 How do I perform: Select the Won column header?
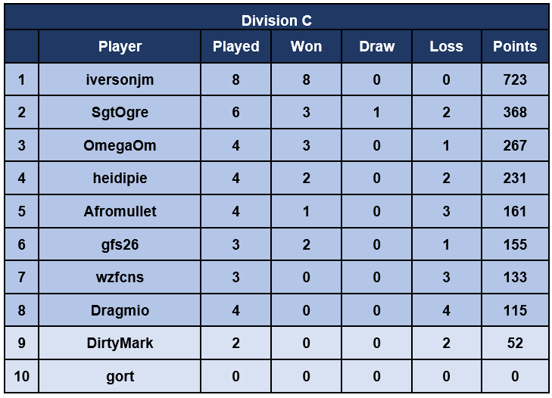[x=306, y=47]
